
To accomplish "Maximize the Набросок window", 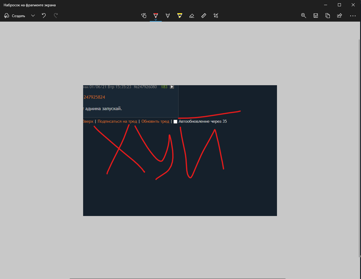I will coord(339,5).
